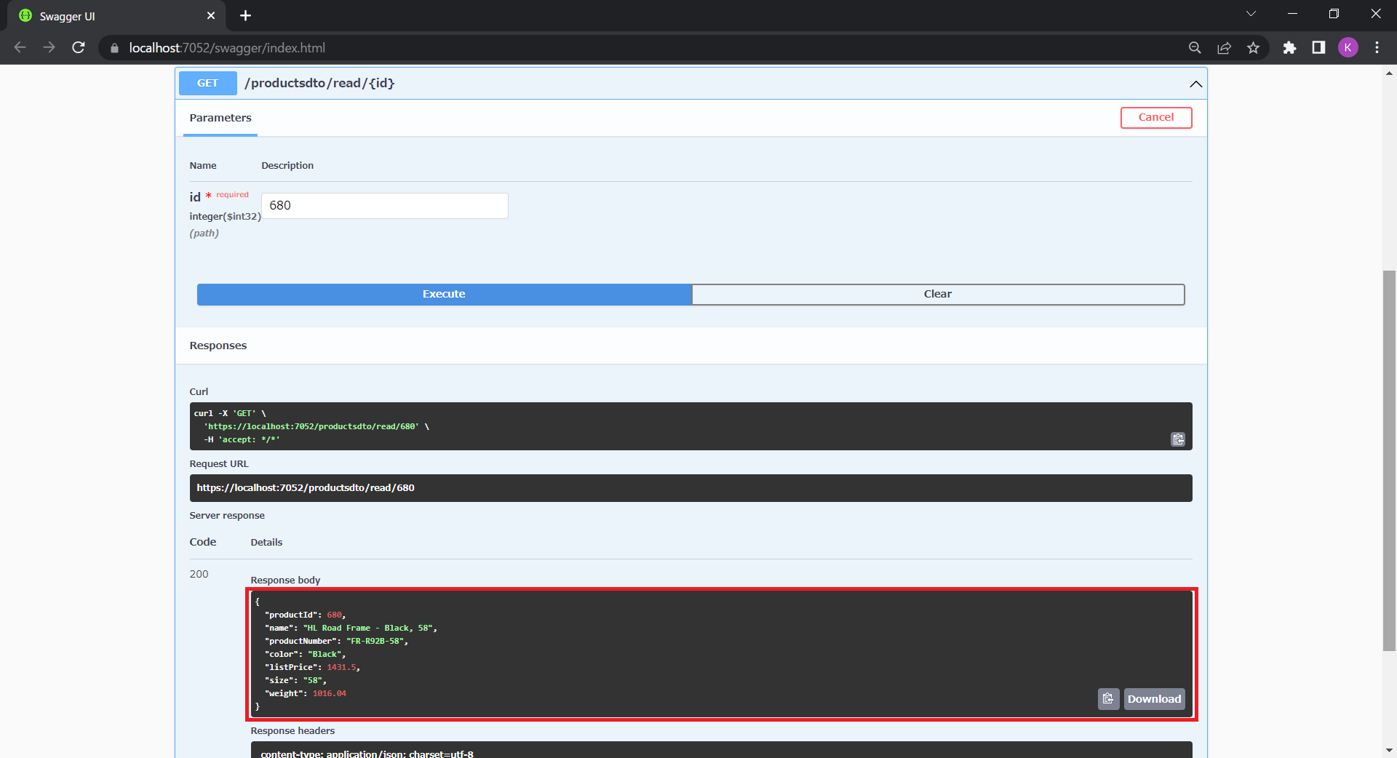Image resolution: width=1397 pixels, height=758 pixels.
Task: Open a new browser tab
Action: pos(246,15)
